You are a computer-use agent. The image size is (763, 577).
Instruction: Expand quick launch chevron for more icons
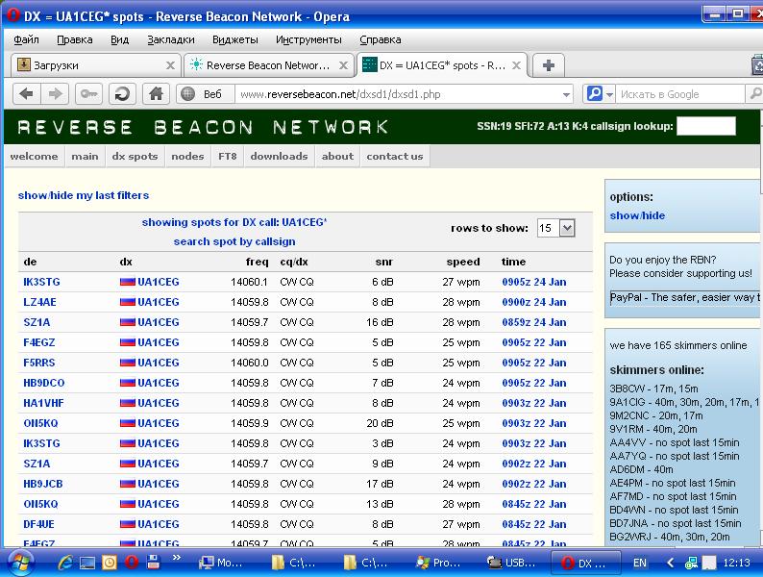pyautogui.click(x=176, y=557)
